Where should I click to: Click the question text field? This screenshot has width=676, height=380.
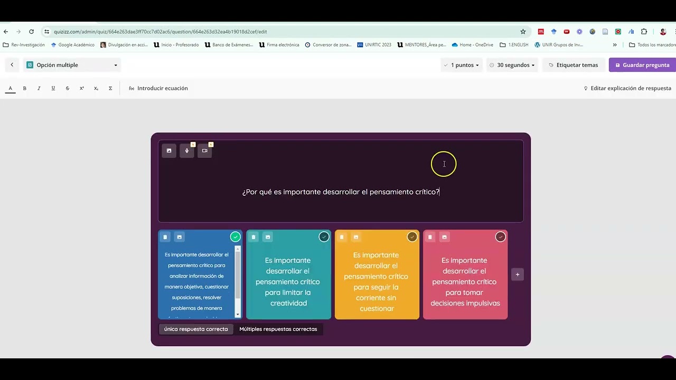(341, 192)
